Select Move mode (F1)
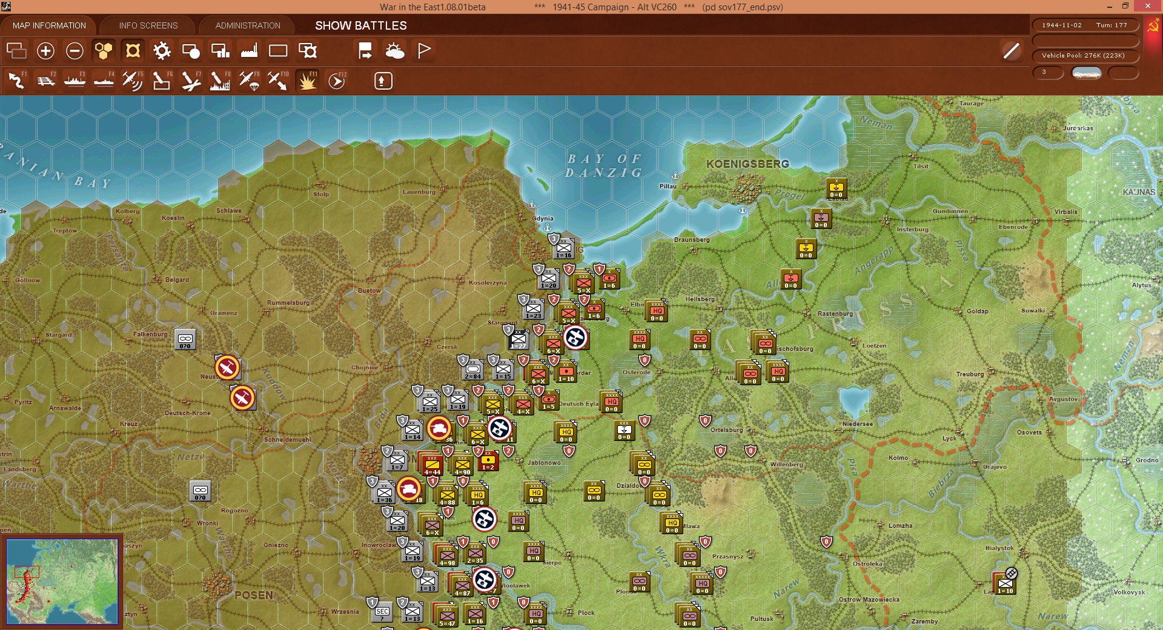This screenshot has width=1163, height=630. click(x=16, y=81)
